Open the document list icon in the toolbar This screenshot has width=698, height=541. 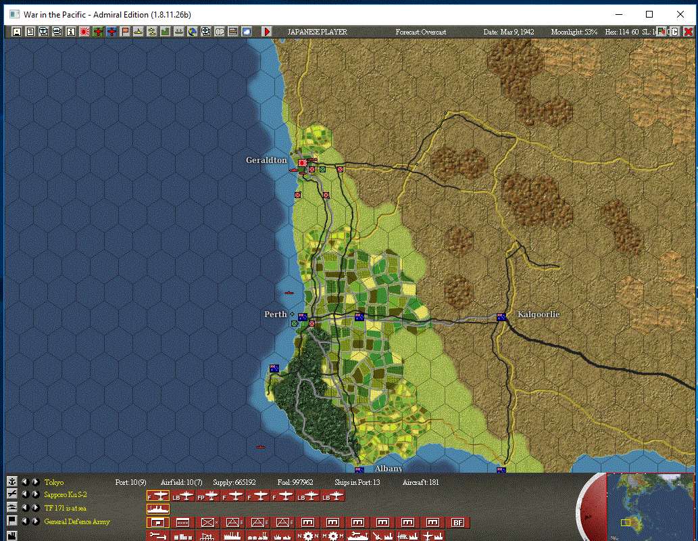(x=30, y=32)
